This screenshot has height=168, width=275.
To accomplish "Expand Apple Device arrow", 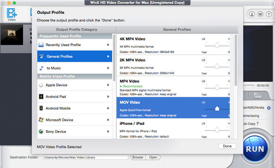I will pyautogui.click(x=108, y=85).
